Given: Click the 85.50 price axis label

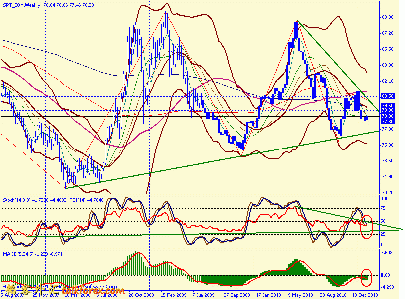Looking at the screenshot, I should click(x=387, y=49).
